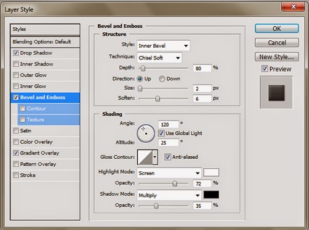
Task: Click the Depth percentage input field
Action: 202,68
